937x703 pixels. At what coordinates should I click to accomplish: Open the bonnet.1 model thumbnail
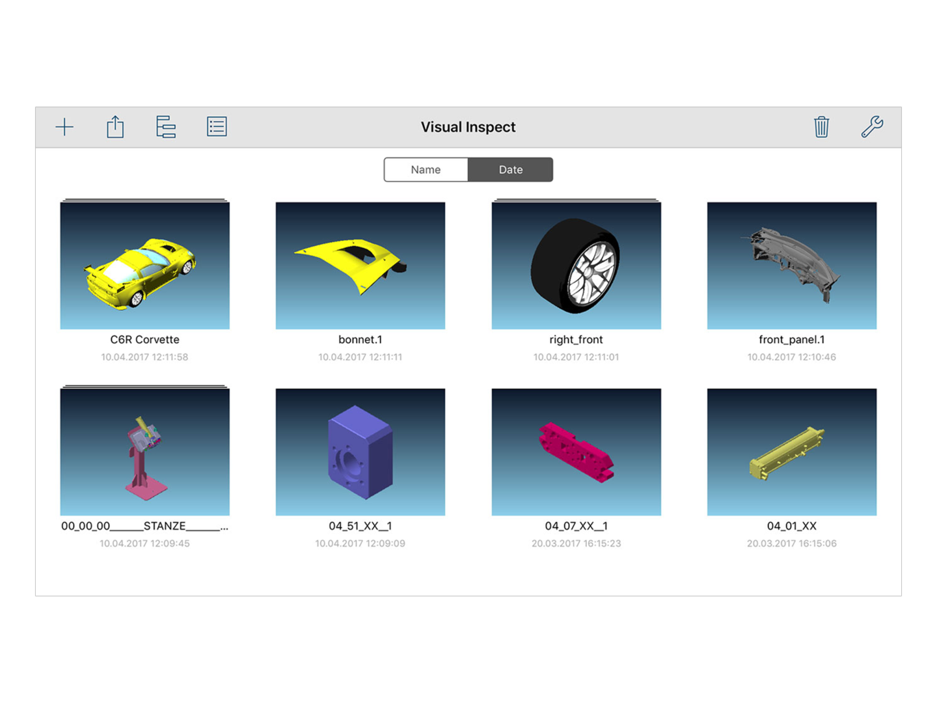(360, 265)
